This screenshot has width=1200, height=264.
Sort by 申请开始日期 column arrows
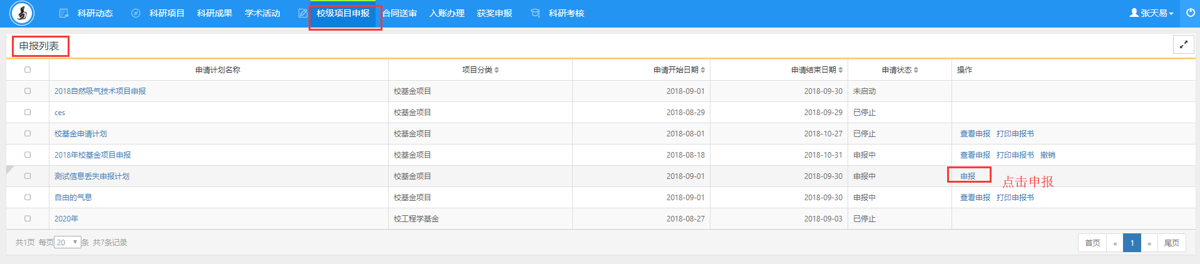point(703,70)
